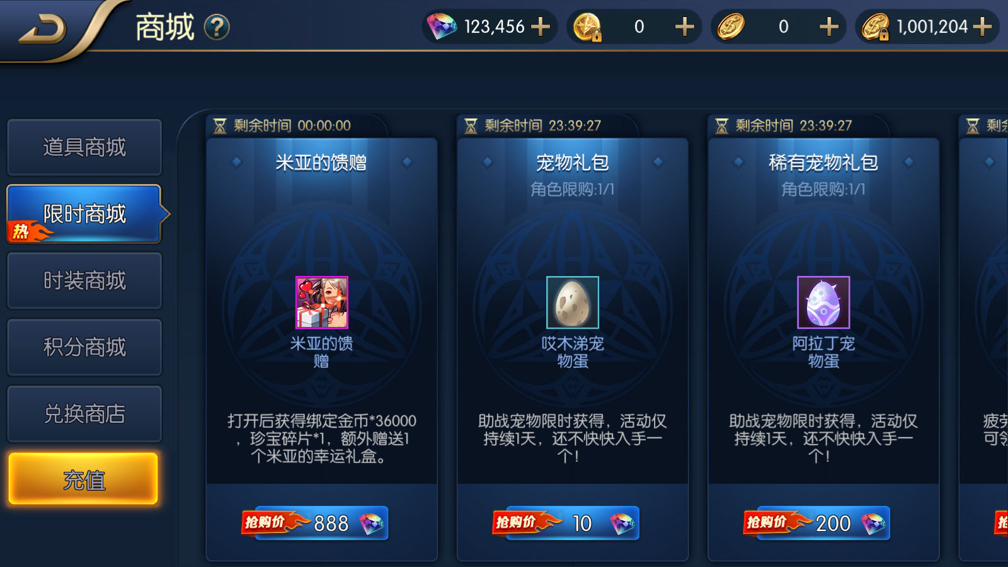Switch to the 时装商城 tab
Image resolution: width=1008 pixels, height=567 pixels.
[84, 280]
